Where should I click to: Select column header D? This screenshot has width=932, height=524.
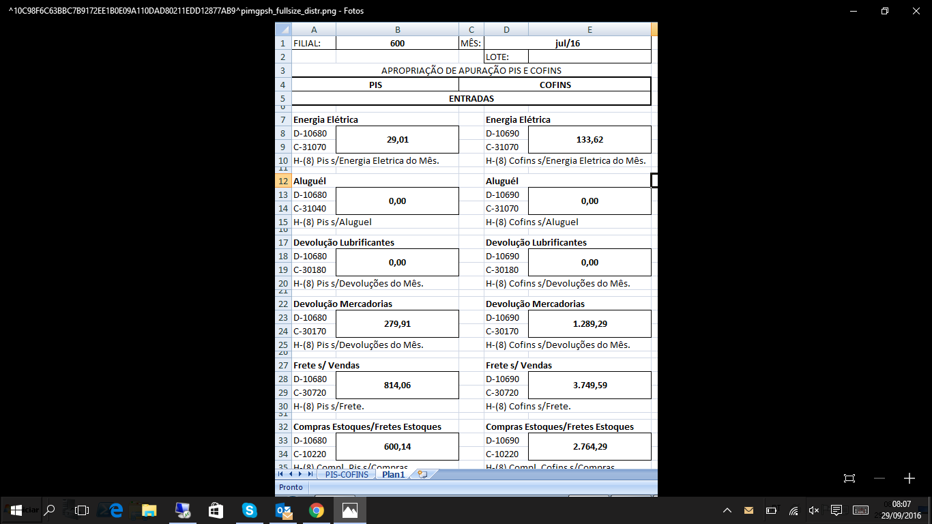pos(506,29)
